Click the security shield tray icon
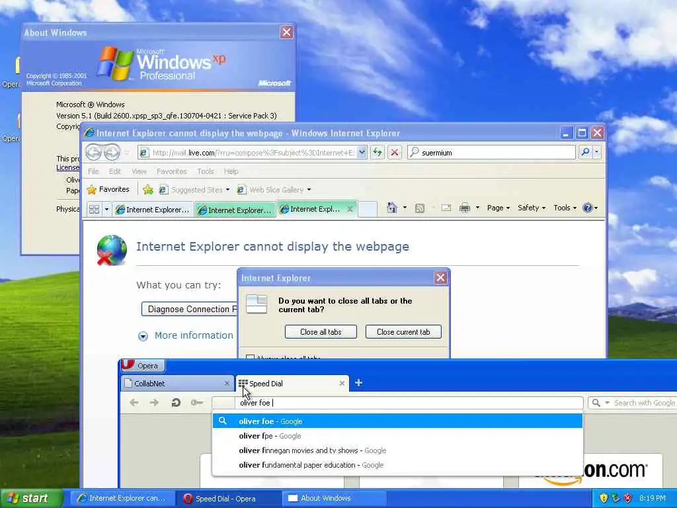 coord(604,498)
